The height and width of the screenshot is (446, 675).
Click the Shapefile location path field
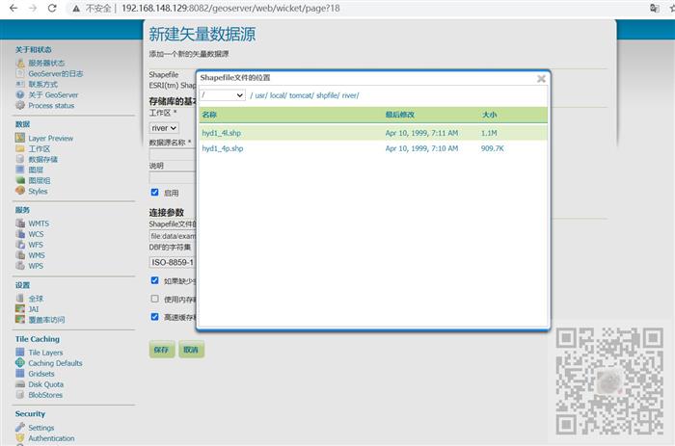(173, 236)
